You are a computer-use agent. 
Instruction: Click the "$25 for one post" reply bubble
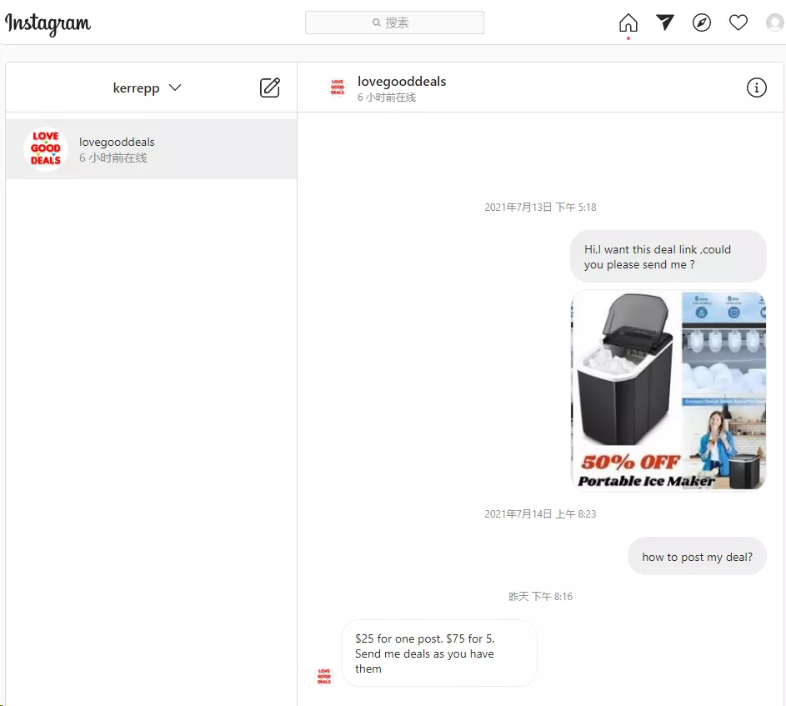(x=439, y=653)
